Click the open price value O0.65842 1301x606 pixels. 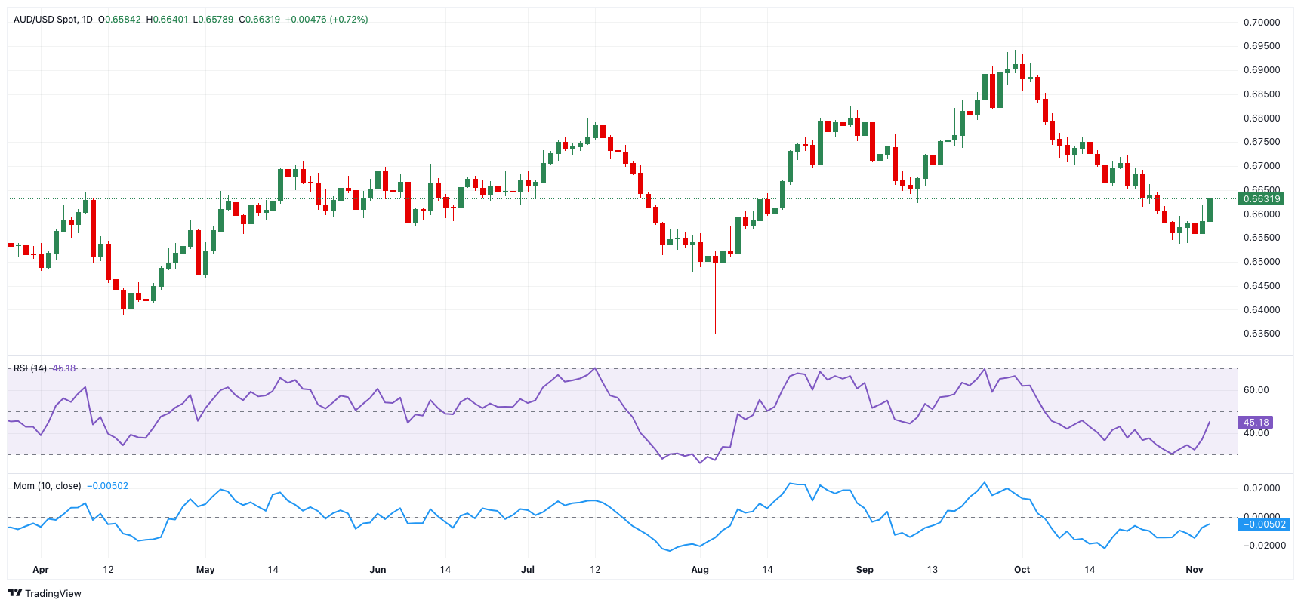[119, 20]
